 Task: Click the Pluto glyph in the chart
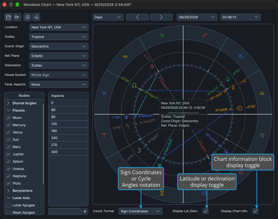[152, 66]
